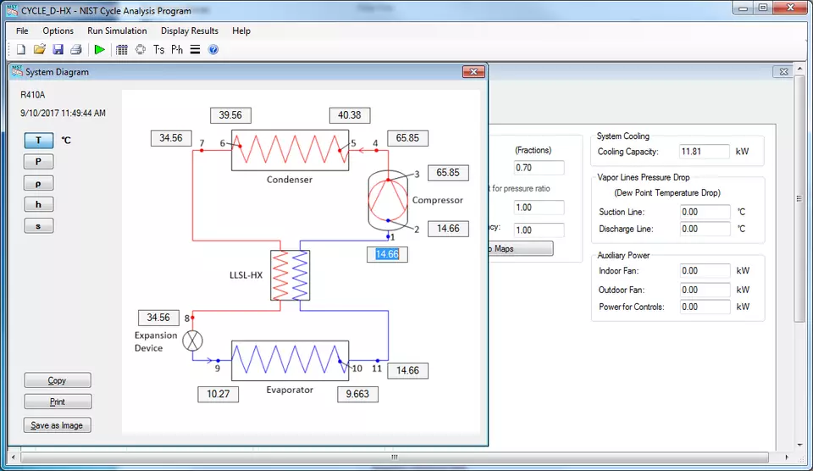Click the 40.38 condenser value box

click(350, 115)
